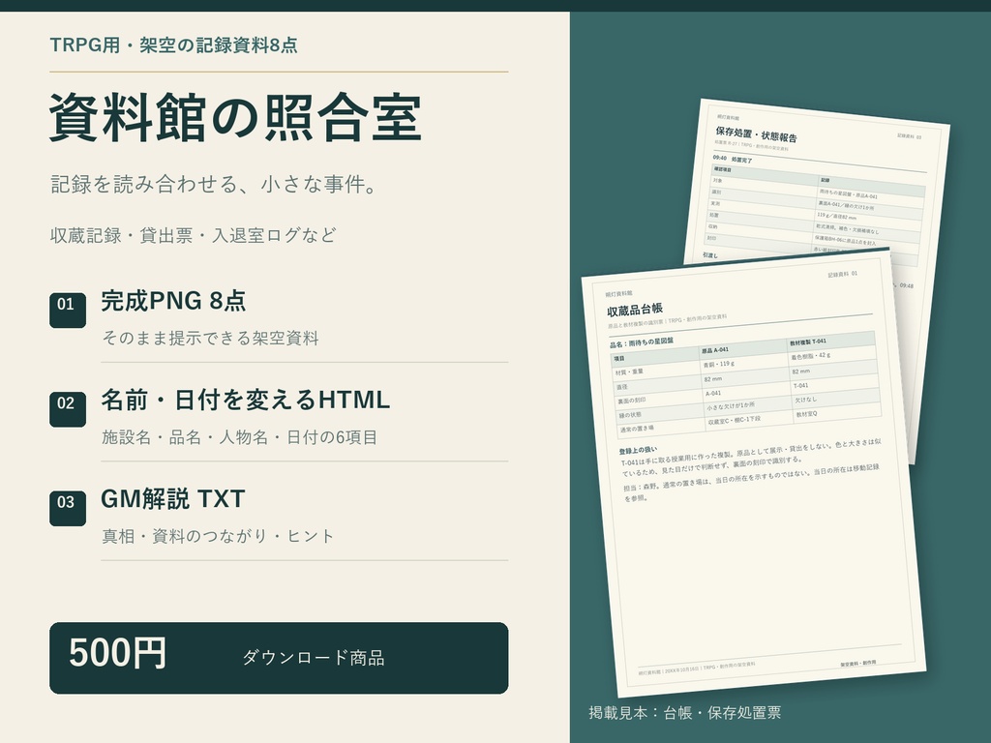Click the caption 掲載見本：台帳・保存処置票
The height and width of the screenshot is (743, 991).
click(684, 713)
